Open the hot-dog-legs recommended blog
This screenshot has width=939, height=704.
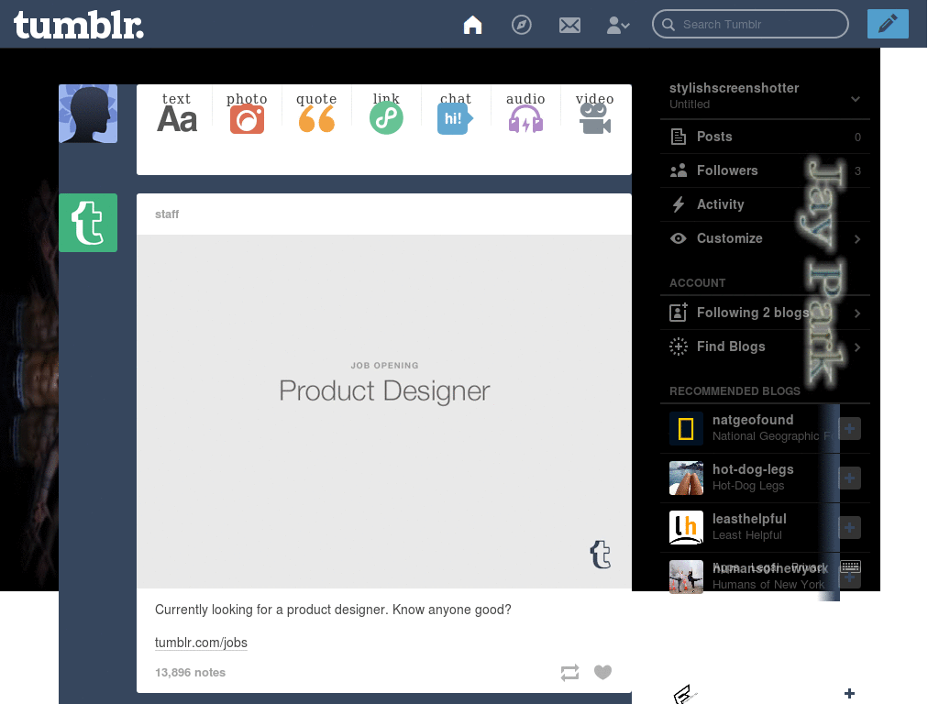click(x=753, y=469)
